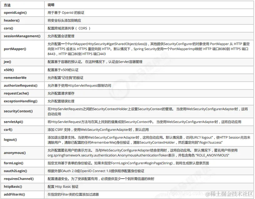This screenshot has height=199, width=255.
Task: Select the headers() row
Action: [13, 20]
